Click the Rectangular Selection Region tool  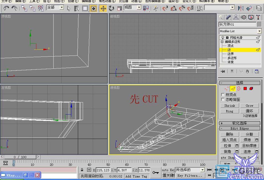[x=85, y=8]
